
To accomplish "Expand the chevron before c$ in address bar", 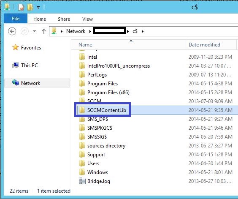I will 128,31.
